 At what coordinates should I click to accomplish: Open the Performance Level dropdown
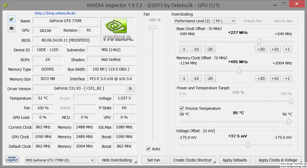(x=205, y=21)
